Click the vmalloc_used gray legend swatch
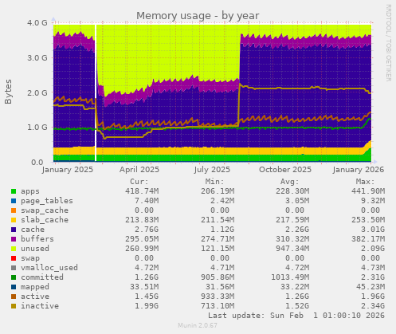 pos(14,268)
